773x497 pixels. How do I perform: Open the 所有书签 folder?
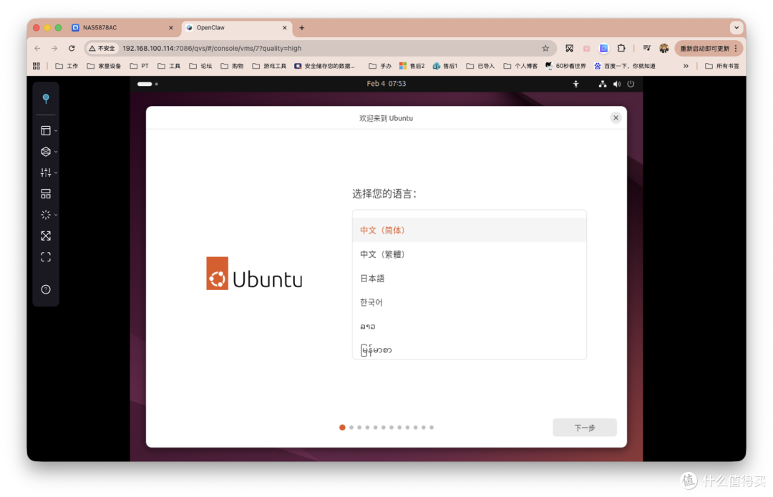click(x=722, y=66)
